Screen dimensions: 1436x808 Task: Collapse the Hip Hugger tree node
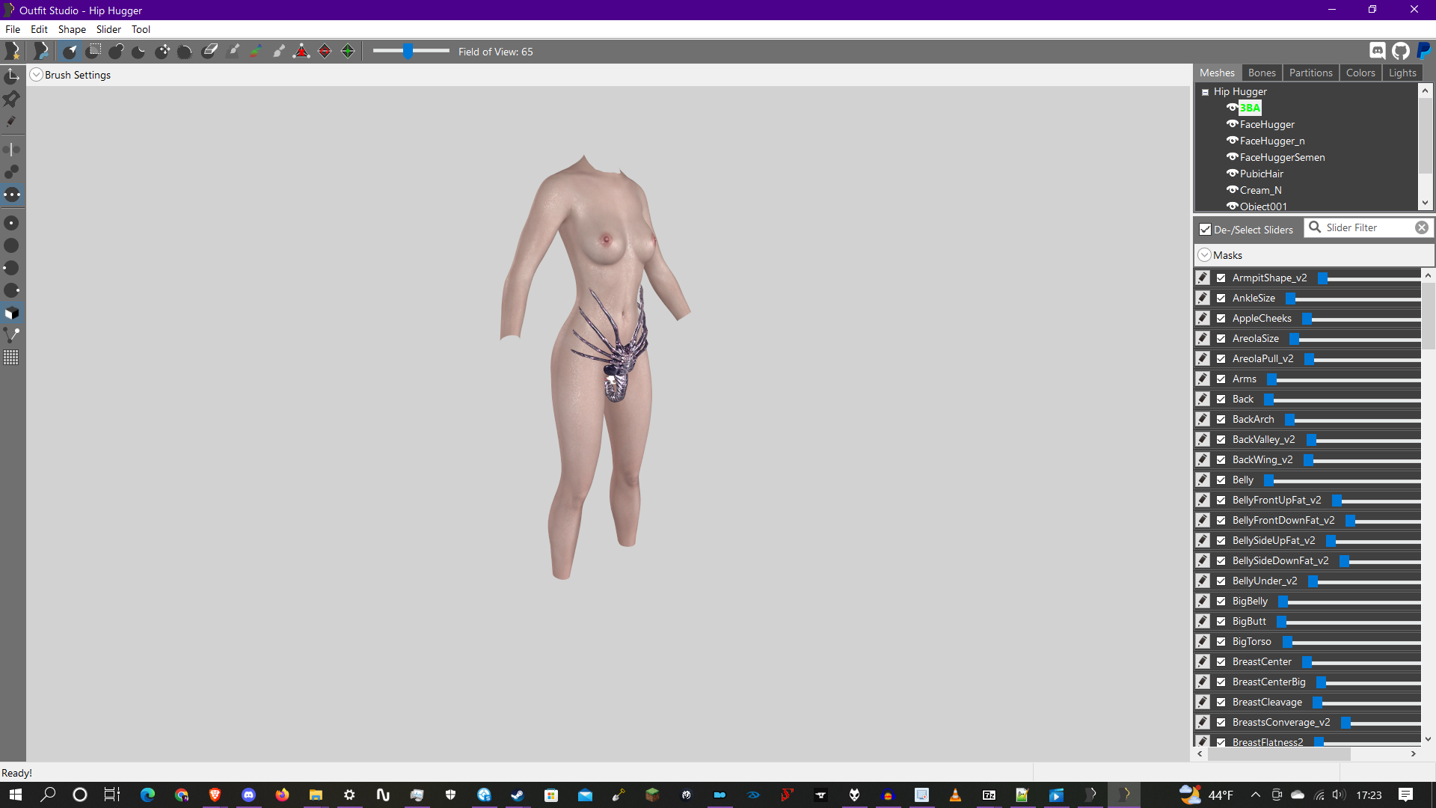coord(1205,92)
